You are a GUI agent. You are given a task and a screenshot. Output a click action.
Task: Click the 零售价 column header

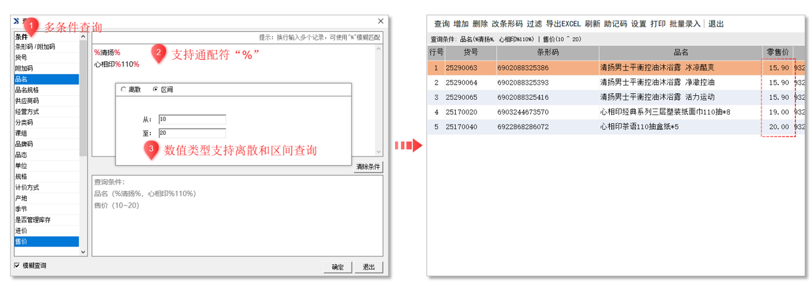click(x=777, y=52)
